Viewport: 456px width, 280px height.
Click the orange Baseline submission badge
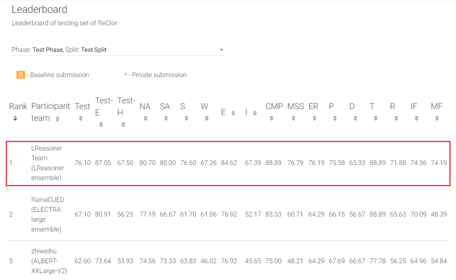tap(21, 75)
